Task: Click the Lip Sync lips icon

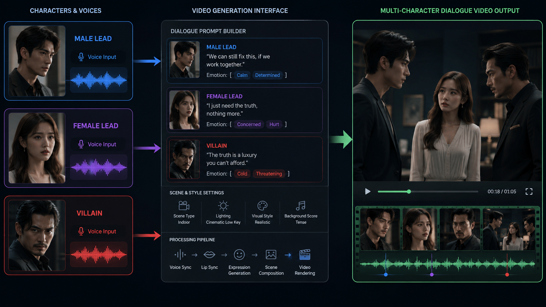Action: click(x=209, y=254)
